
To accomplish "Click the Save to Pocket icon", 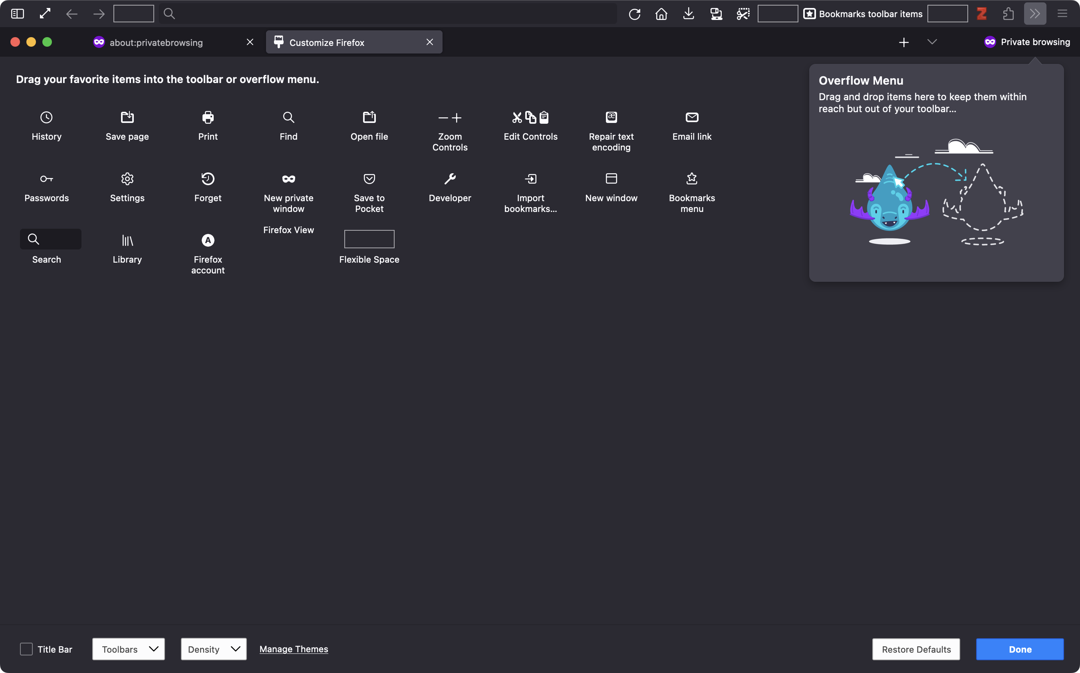I will pyautogui.click(x=369, y=178).
